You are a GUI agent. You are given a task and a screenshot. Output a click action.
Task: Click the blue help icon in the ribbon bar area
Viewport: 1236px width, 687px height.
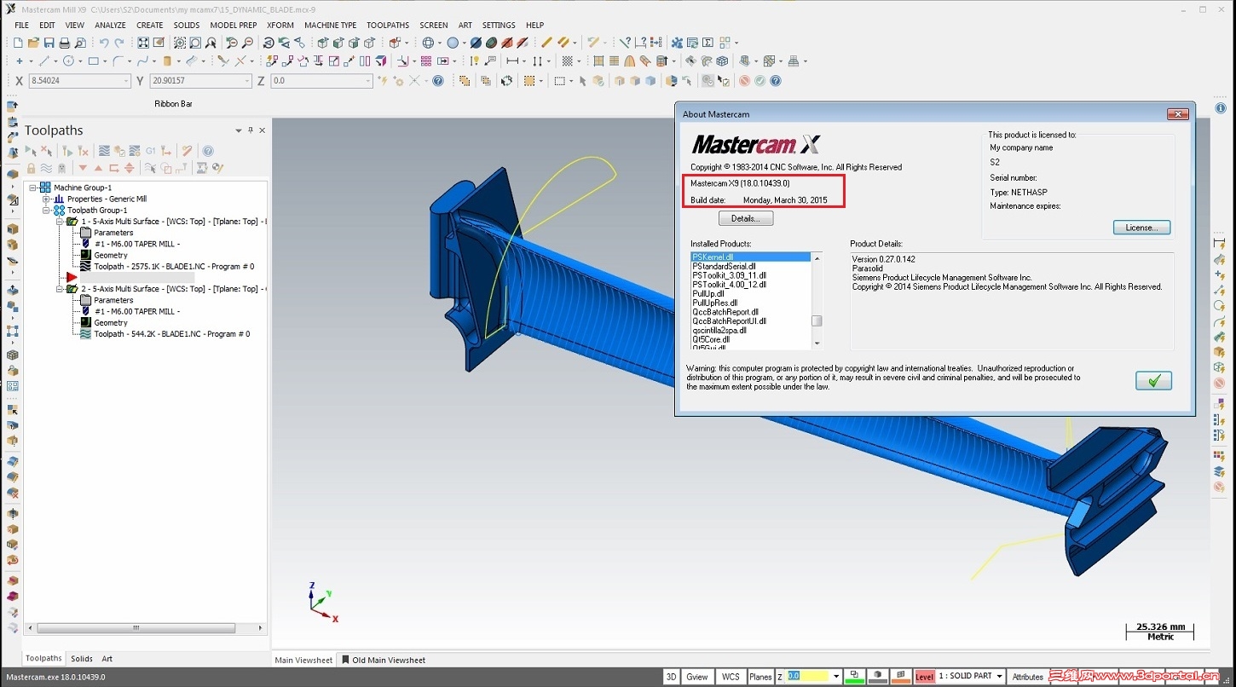click(x=776, y=81)
